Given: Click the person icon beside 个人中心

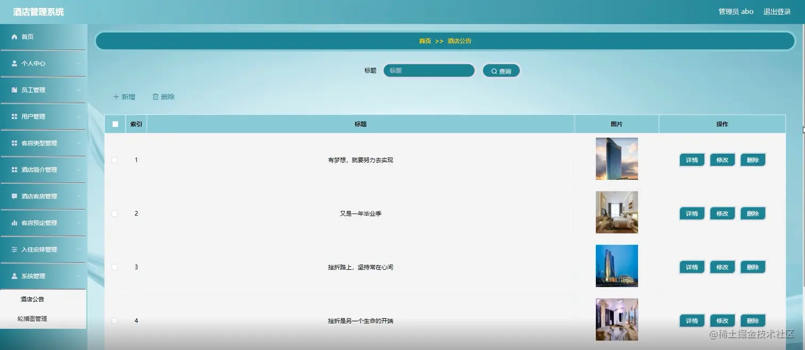Looking at the screenshot, I should [x=14, y=63].
